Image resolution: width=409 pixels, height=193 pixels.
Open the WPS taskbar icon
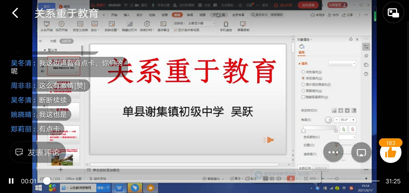click(119, 188)
